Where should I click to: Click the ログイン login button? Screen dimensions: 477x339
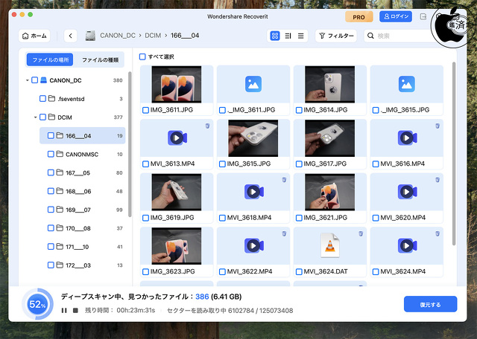coord(396,16)
